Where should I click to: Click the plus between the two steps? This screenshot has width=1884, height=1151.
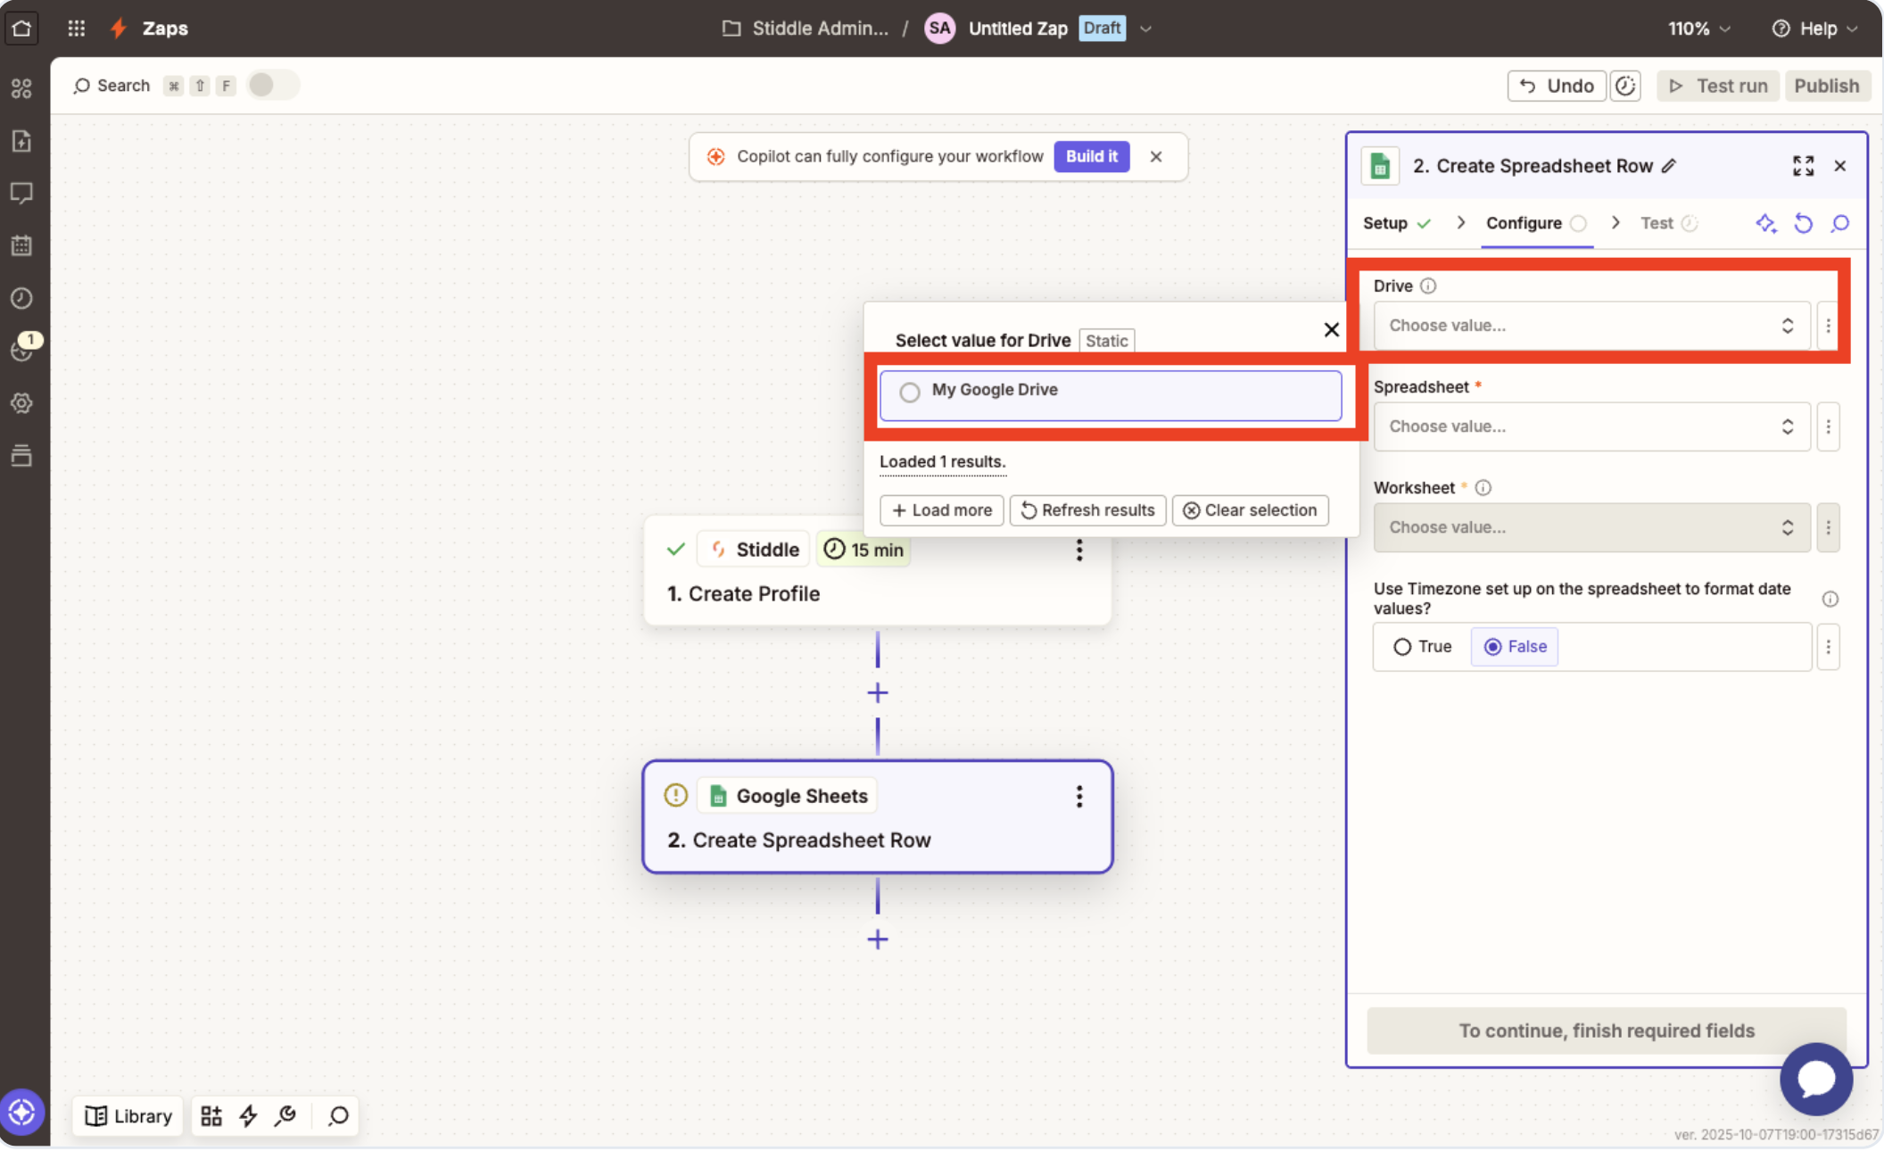pyautogui.click(x=878, y=692)
